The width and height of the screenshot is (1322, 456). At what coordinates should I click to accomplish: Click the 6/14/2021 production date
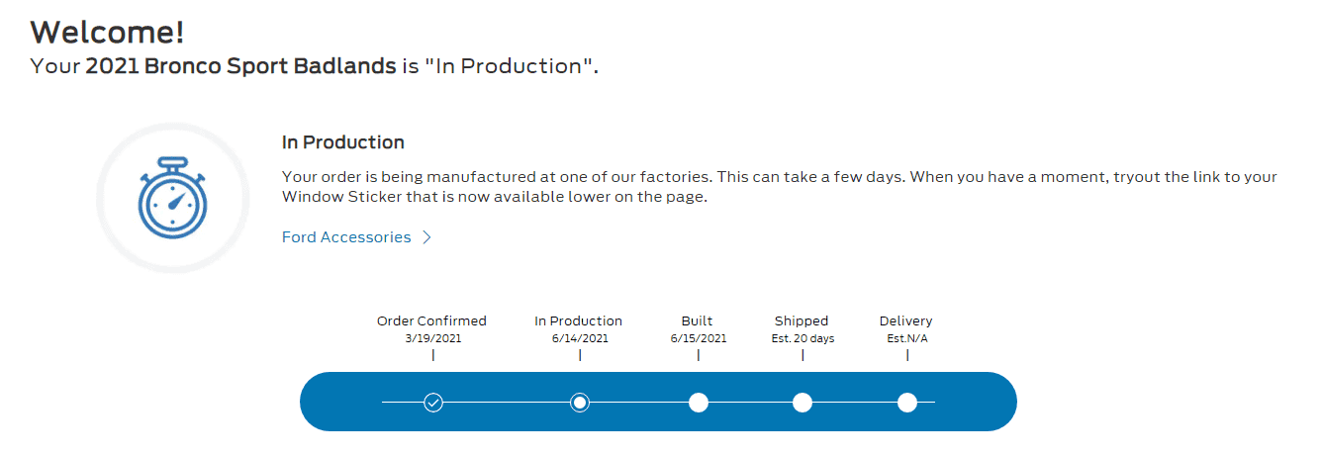click(580, 338)
